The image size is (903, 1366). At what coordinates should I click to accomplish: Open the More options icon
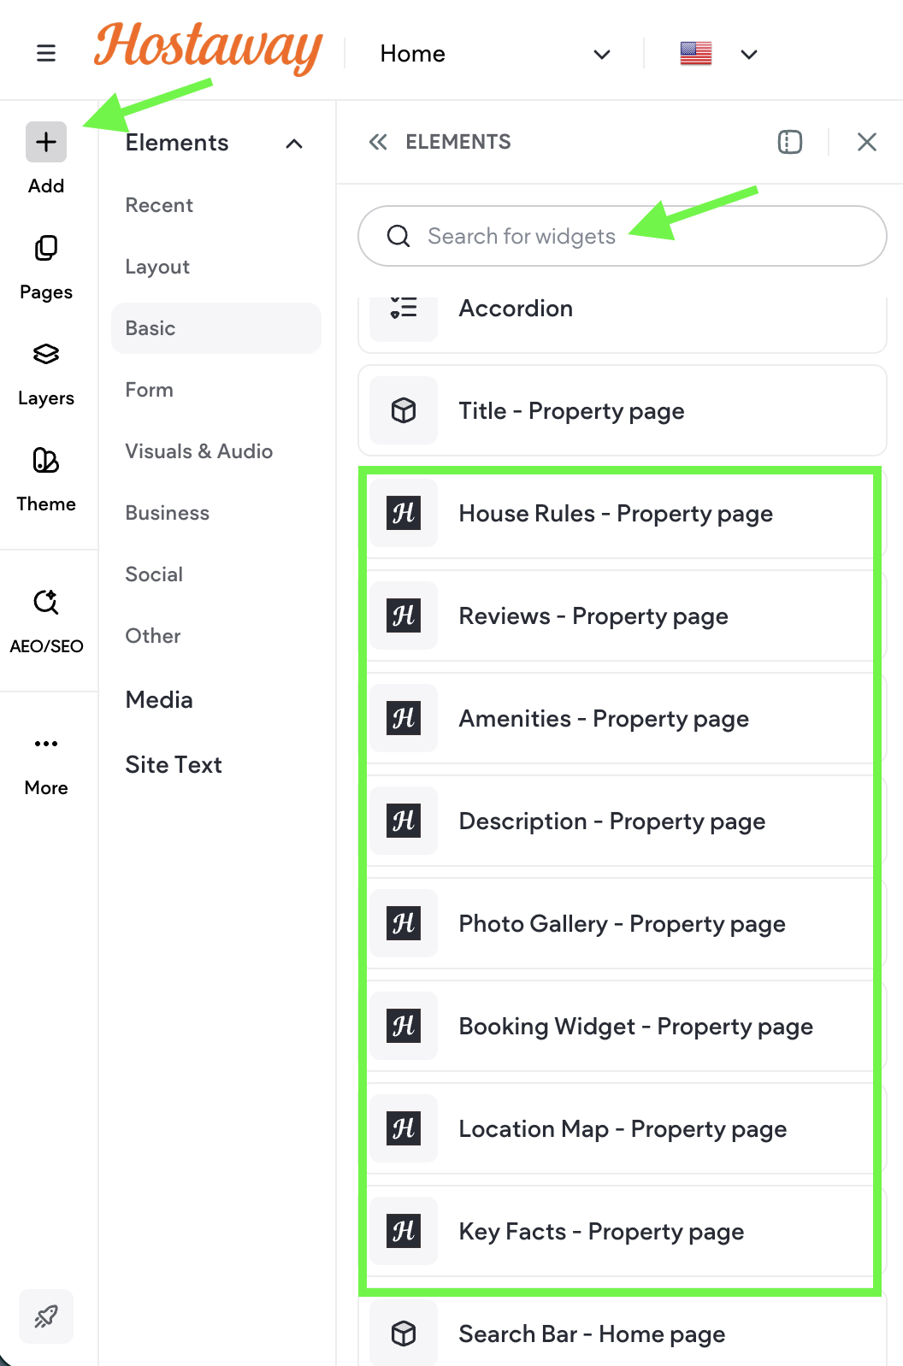[46, 744]
